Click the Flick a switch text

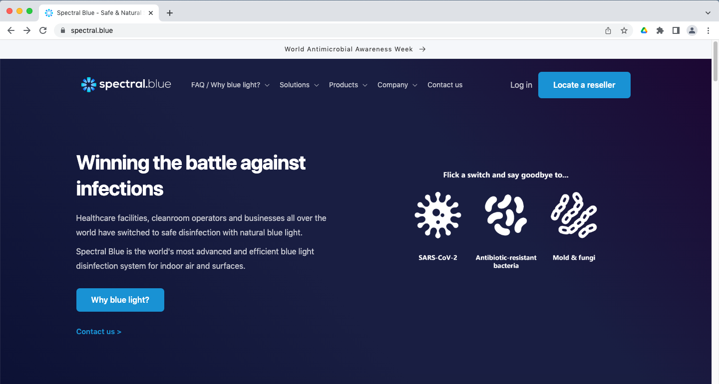point(506,175)
